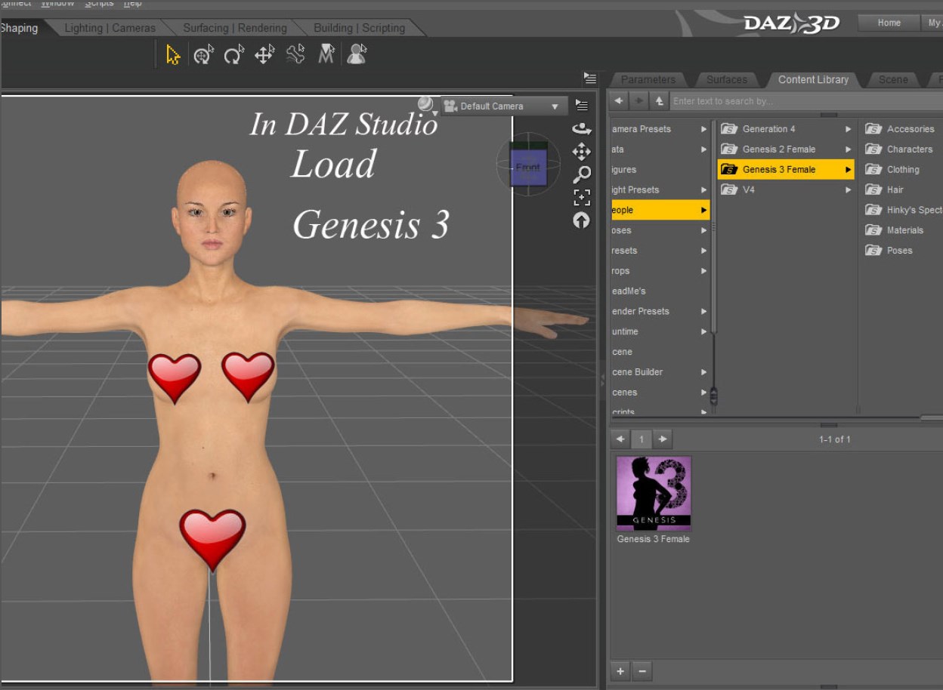943x690 pixels.
Task: Select the Region Navigator figure tool
Action: point(357,55)
